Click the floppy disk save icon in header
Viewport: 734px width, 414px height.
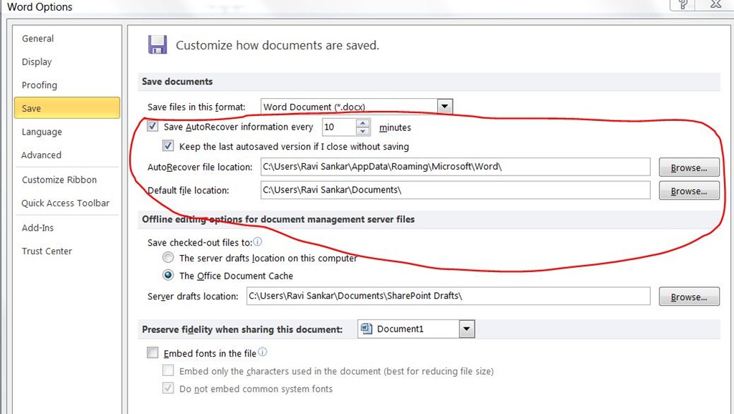(157, 44)
